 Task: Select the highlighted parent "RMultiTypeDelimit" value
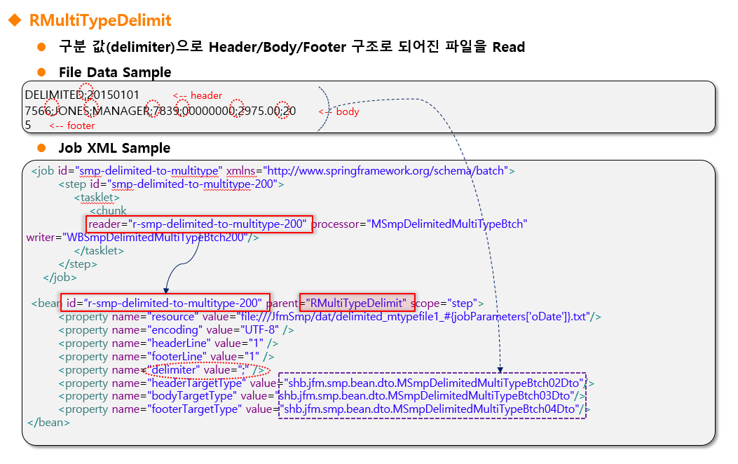[358, 303]
